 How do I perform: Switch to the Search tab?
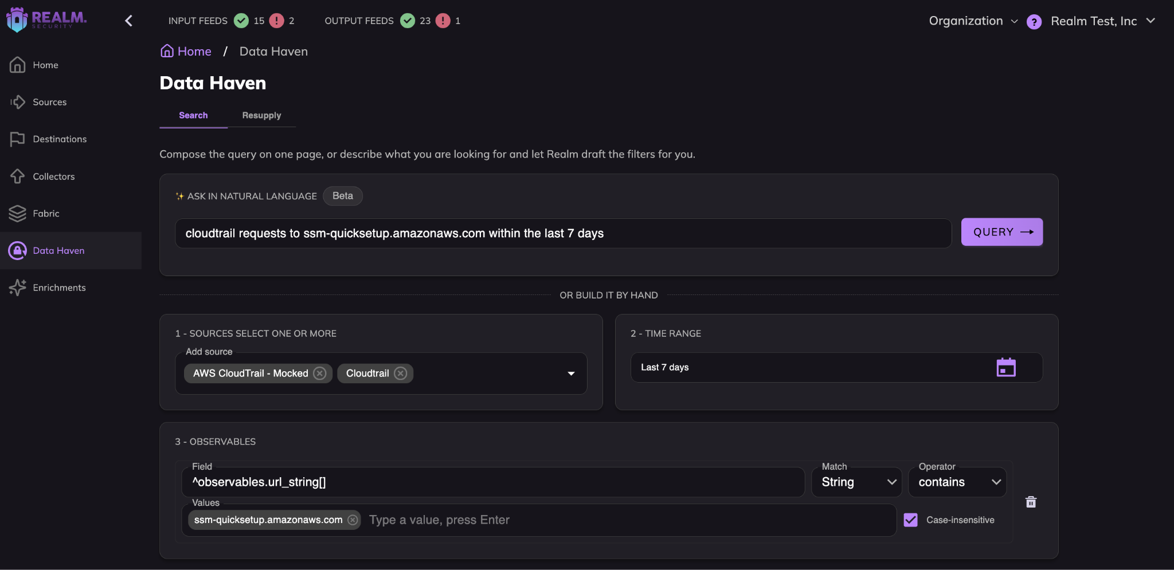tap(193, 115)
